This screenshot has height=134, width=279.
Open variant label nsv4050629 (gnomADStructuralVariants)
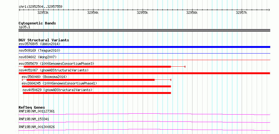pyautogui.click(x=57, y=90)
